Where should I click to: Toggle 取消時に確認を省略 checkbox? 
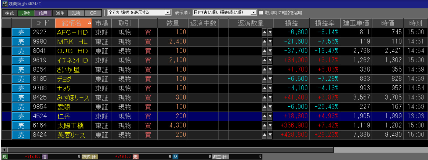click(x=261, y=13)
